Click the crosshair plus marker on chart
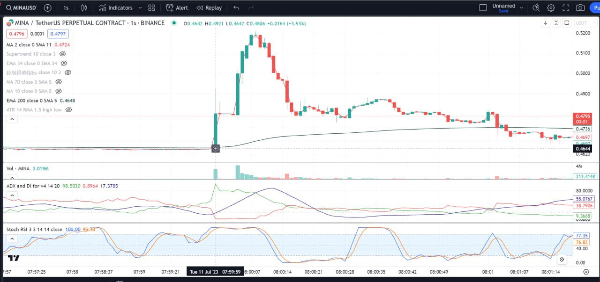Image resolution: width=600 pixels, height=282 pixels. tap(216, 149)
